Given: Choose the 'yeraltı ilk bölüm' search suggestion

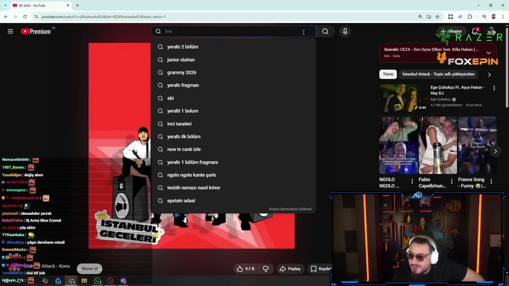Looking at the screenshot, I should pos(233,136).
